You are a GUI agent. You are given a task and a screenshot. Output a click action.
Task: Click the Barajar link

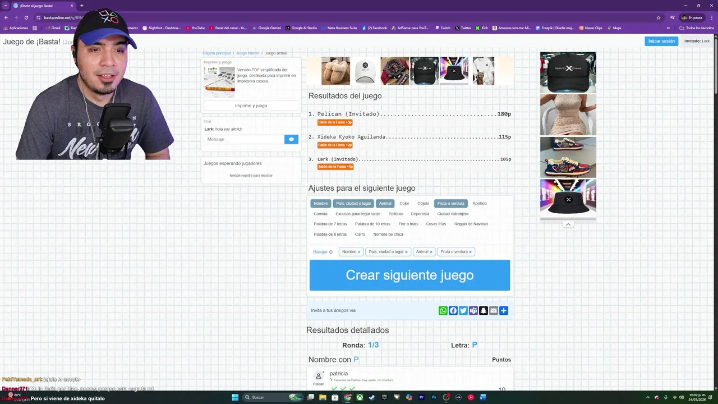coord(320,252)
